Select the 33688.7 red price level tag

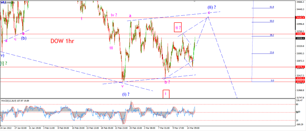click(x=301, y=34)
